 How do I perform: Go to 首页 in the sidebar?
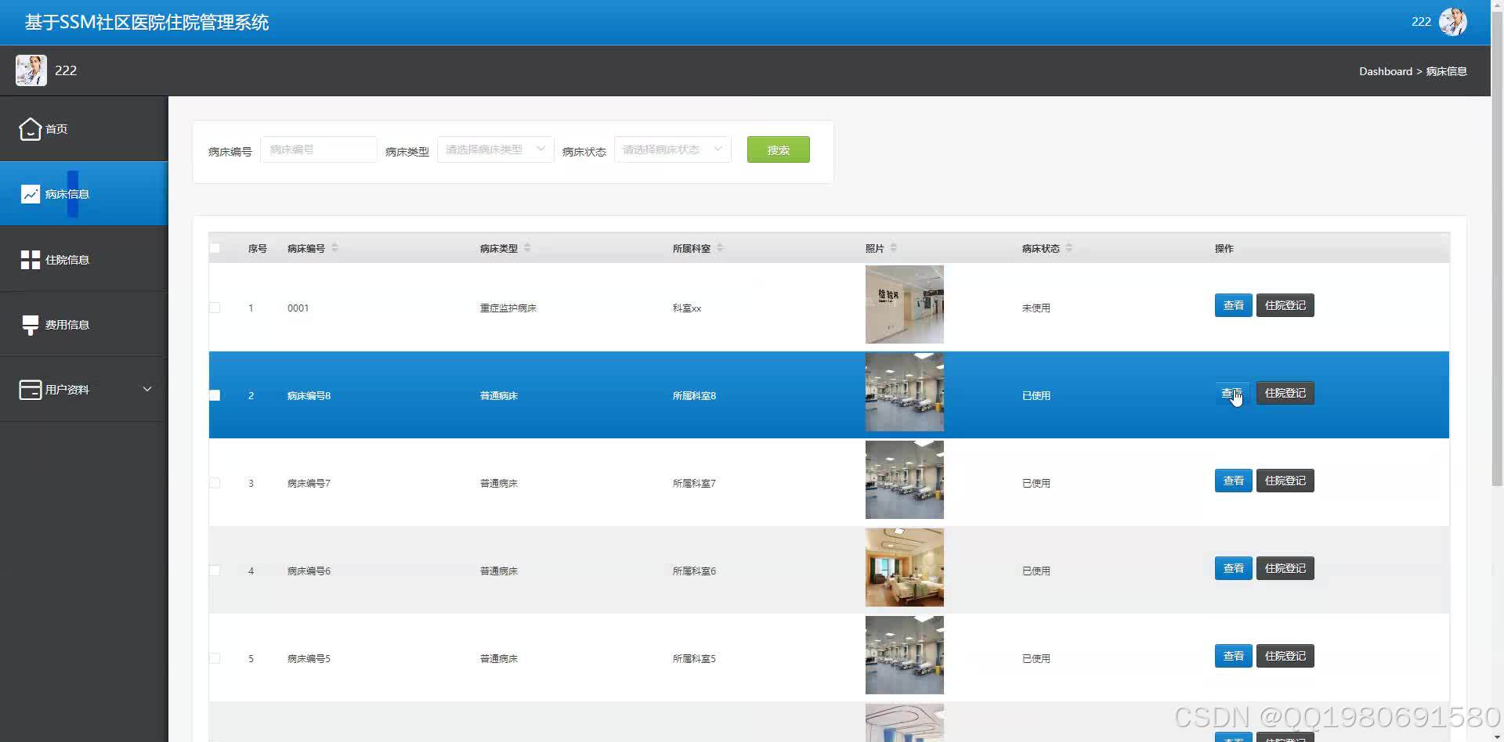84,129
